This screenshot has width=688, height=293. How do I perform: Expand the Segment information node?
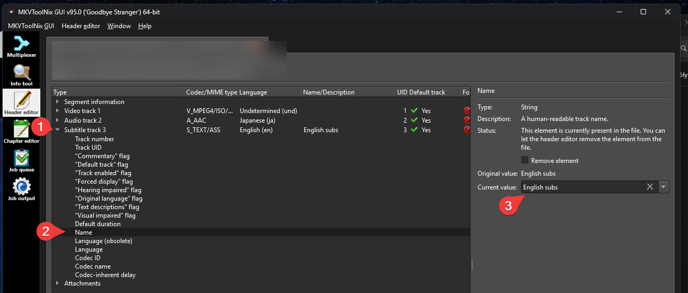click(57, 102)
